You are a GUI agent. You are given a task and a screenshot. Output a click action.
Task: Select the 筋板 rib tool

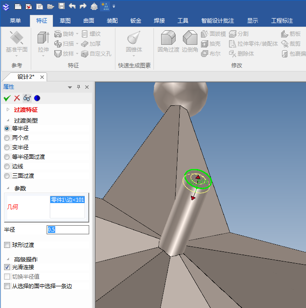pos(291,34)
